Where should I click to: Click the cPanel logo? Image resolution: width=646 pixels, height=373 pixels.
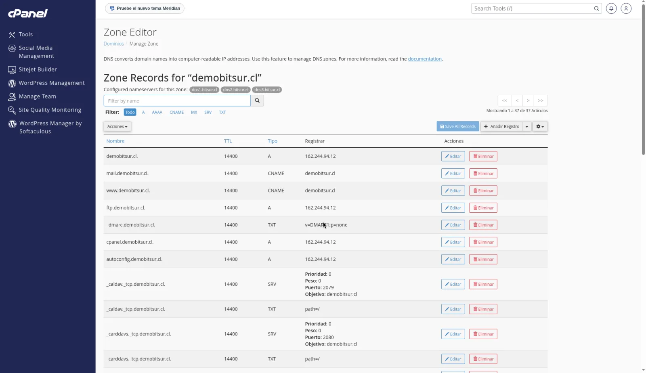click(x=28, y=13)
